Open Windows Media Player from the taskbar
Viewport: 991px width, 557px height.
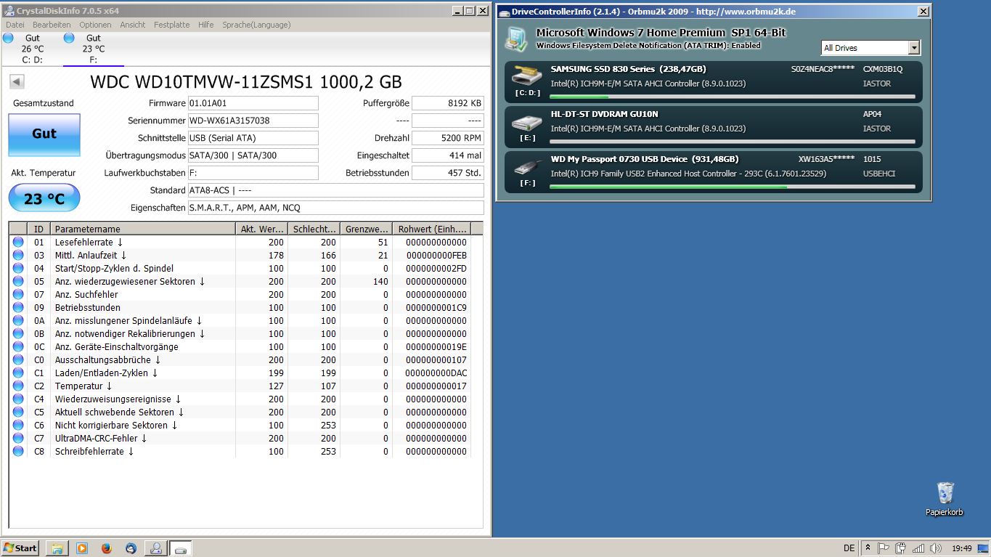tap(82, 548)
